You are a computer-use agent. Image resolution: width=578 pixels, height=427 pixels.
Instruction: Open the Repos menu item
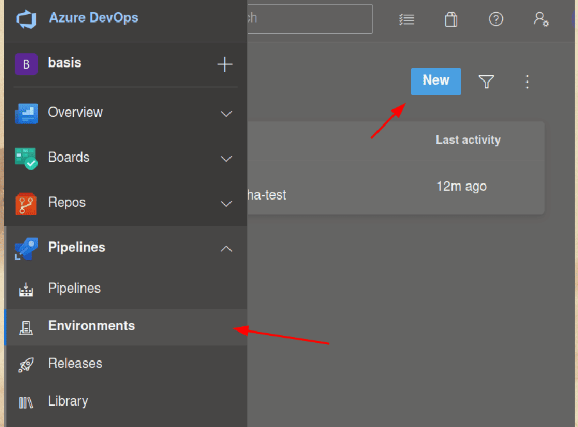pos(67,202)
